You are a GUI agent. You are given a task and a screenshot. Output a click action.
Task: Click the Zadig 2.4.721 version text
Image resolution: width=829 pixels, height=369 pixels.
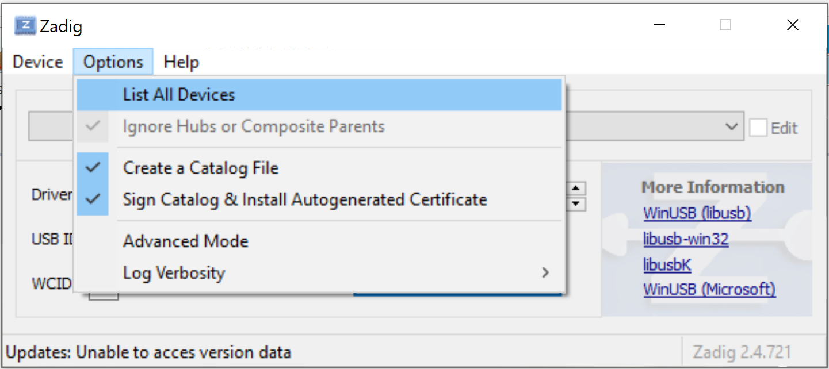coord(742,351)
